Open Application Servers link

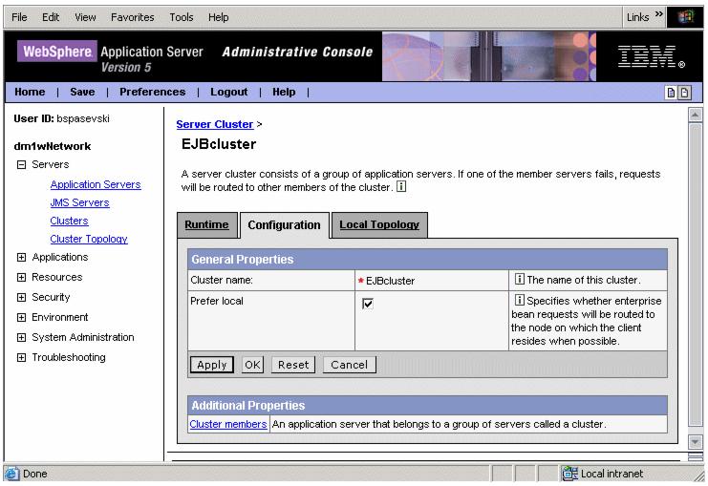(x=96, y=184)
